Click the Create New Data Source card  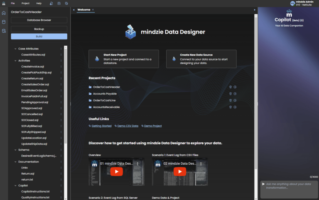[201, 59]
